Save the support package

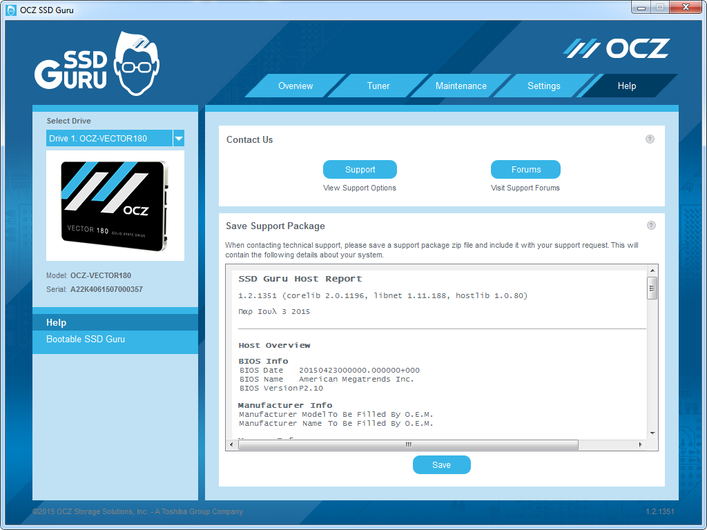(x=441, y=464)
